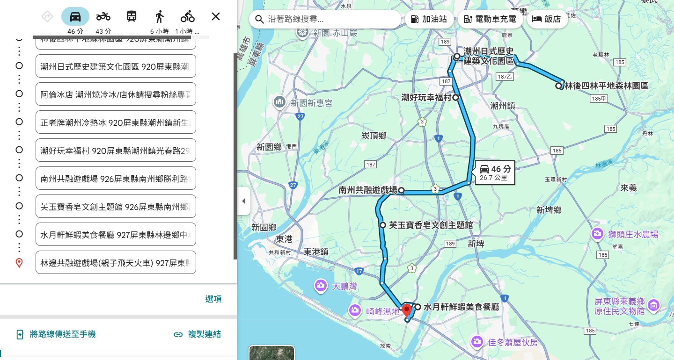Click the red destination pin on map
The height and width of the screenshot is (360, 674).
pos(407,310)
